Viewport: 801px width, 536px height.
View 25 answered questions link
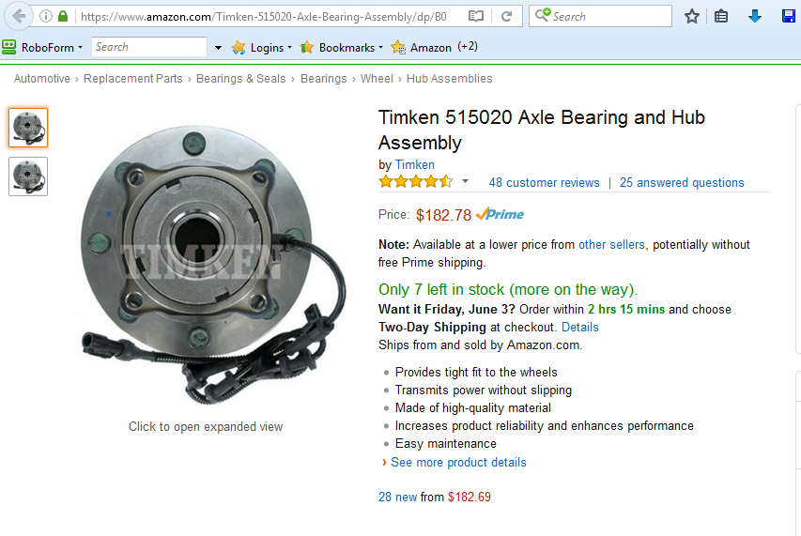682,182
